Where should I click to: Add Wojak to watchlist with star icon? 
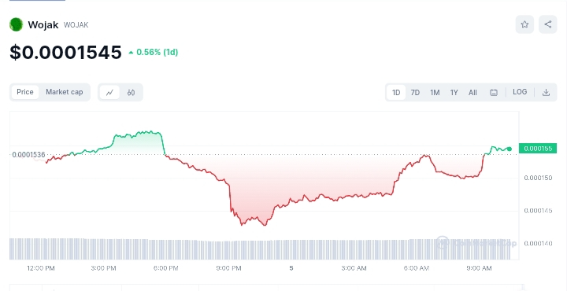524,24
